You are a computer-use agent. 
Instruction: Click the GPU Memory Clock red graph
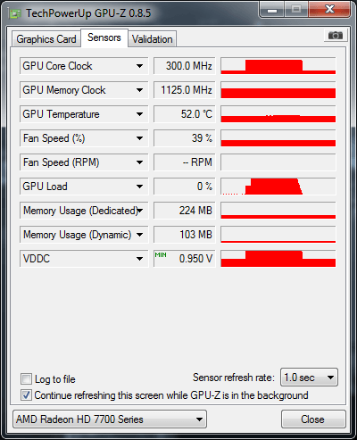pos(278,90)
